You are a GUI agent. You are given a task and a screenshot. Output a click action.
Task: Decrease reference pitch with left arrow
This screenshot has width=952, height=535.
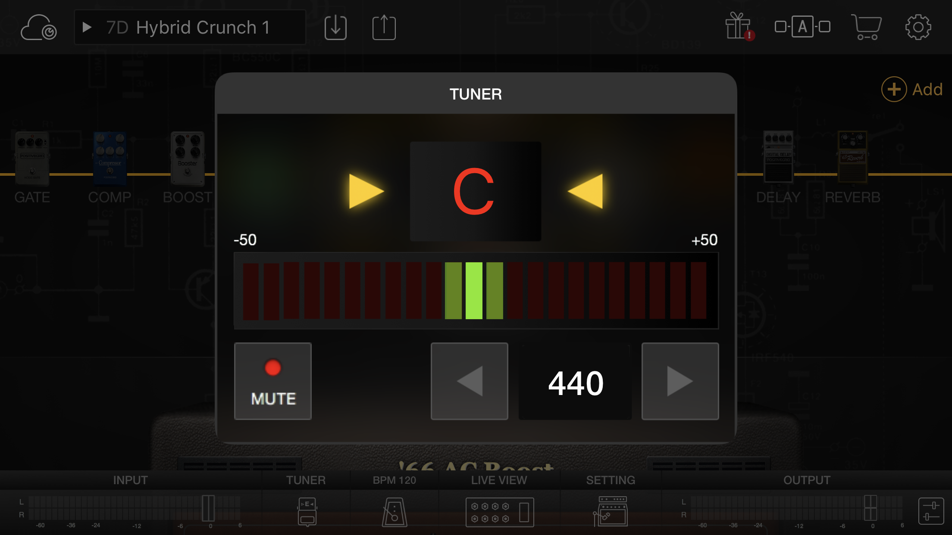point(469,381)
